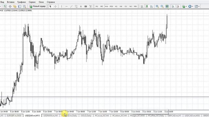Open the Вид menu
The height and width of the screenshot is (117, 209).
2,2
